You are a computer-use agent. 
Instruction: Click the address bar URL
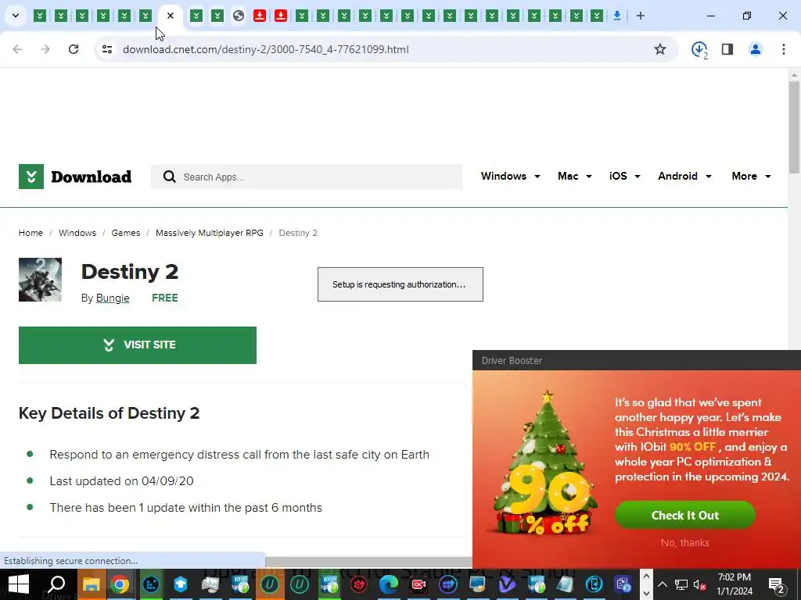tap(266, 49)
